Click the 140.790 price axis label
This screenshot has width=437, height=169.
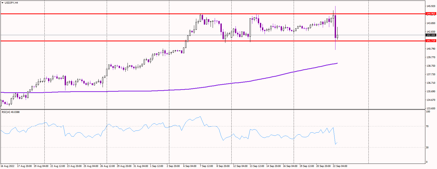pos(431,49)
